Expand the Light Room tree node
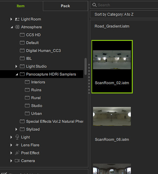The width and height of the screenshot is (158, 174). [x=11, y=19]
